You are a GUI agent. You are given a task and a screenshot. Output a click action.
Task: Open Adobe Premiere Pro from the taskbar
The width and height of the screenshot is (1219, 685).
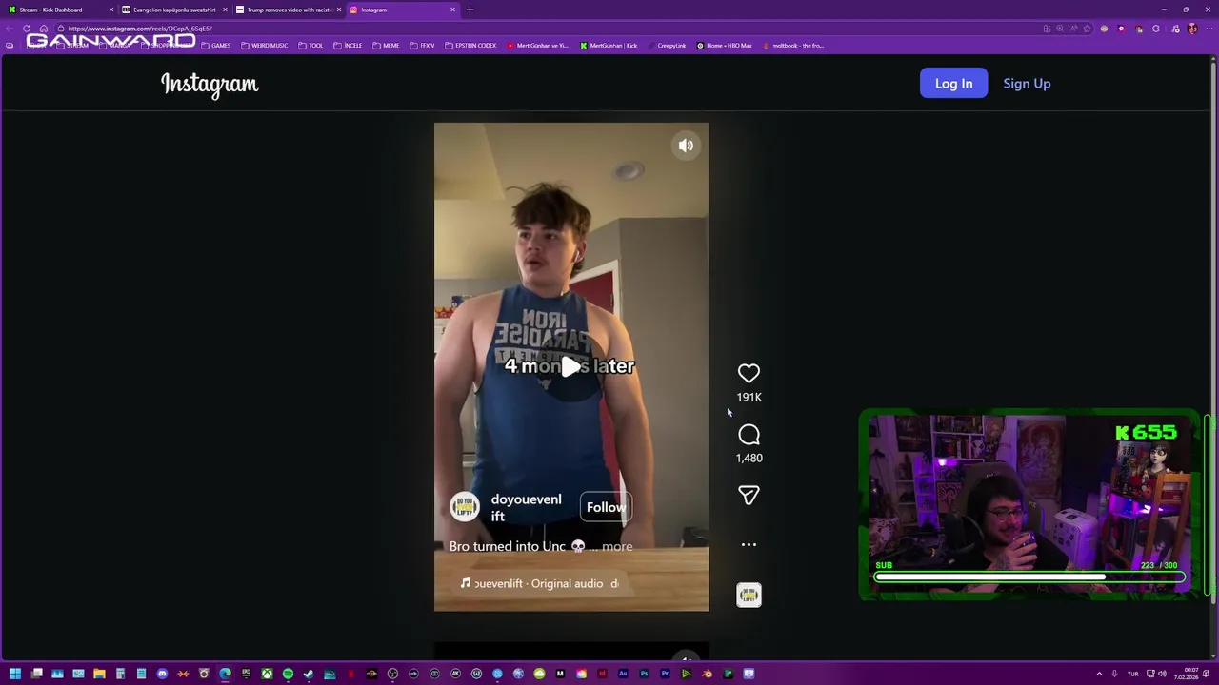(x=665, y=674)
